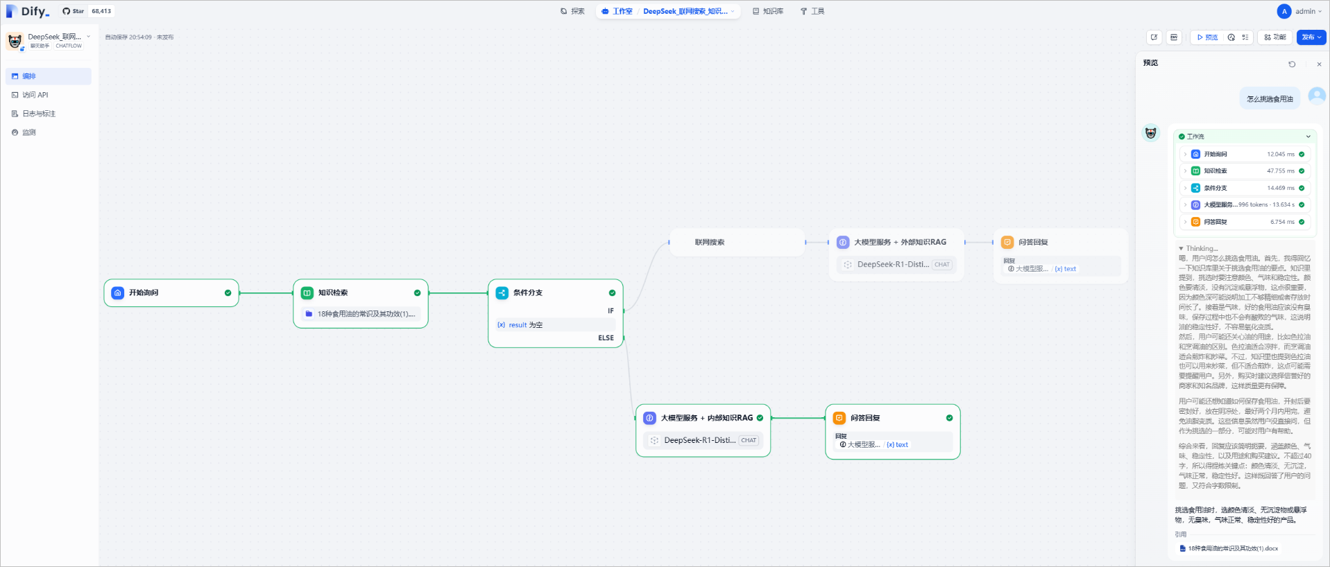Open the 发布 publish dropdown
This screenshot has width=1330, height=567.
click(x=1311, y=37)
